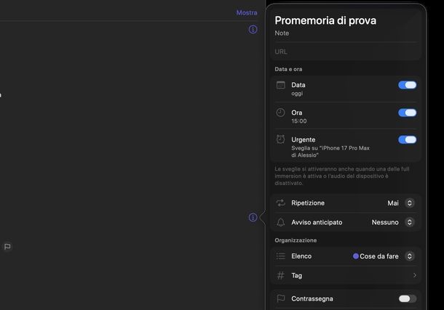Click the URL field
The height and width of the screenshot is (310, 444).
tap(346, 52)
